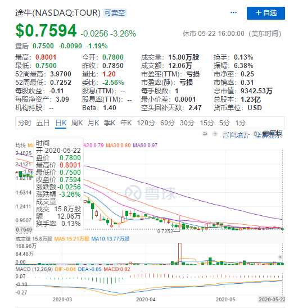Click the 2020-05-22 date marker on the axis
298x308 pixels.
tap(272, 300)
